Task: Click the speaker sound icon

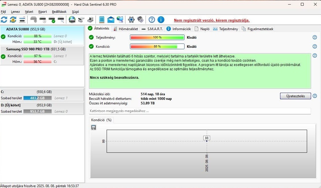Action: 140,20
